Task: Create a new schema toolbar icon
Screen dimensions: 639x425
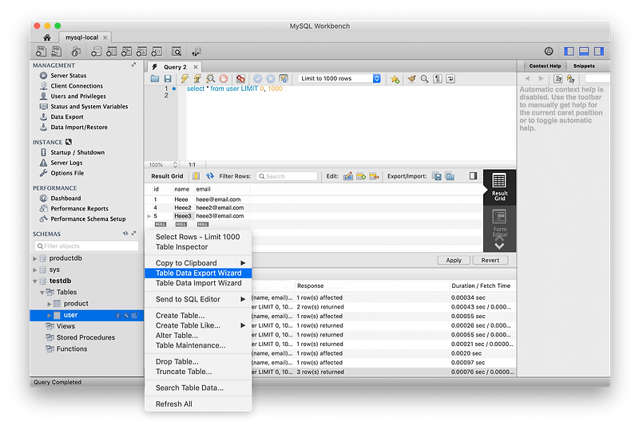Action: point(96,52)
